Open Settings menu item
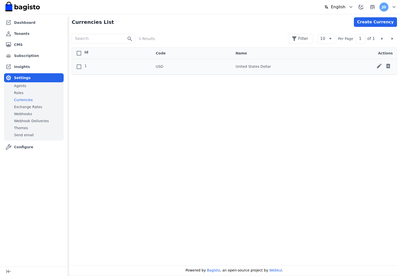This screenshot has width=401, height=276. [x=34, y=78]
